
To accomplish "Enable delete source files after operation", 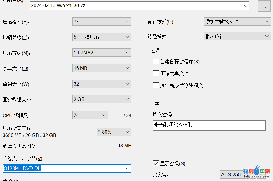I will pyautogui.click(x=156, y=85).
